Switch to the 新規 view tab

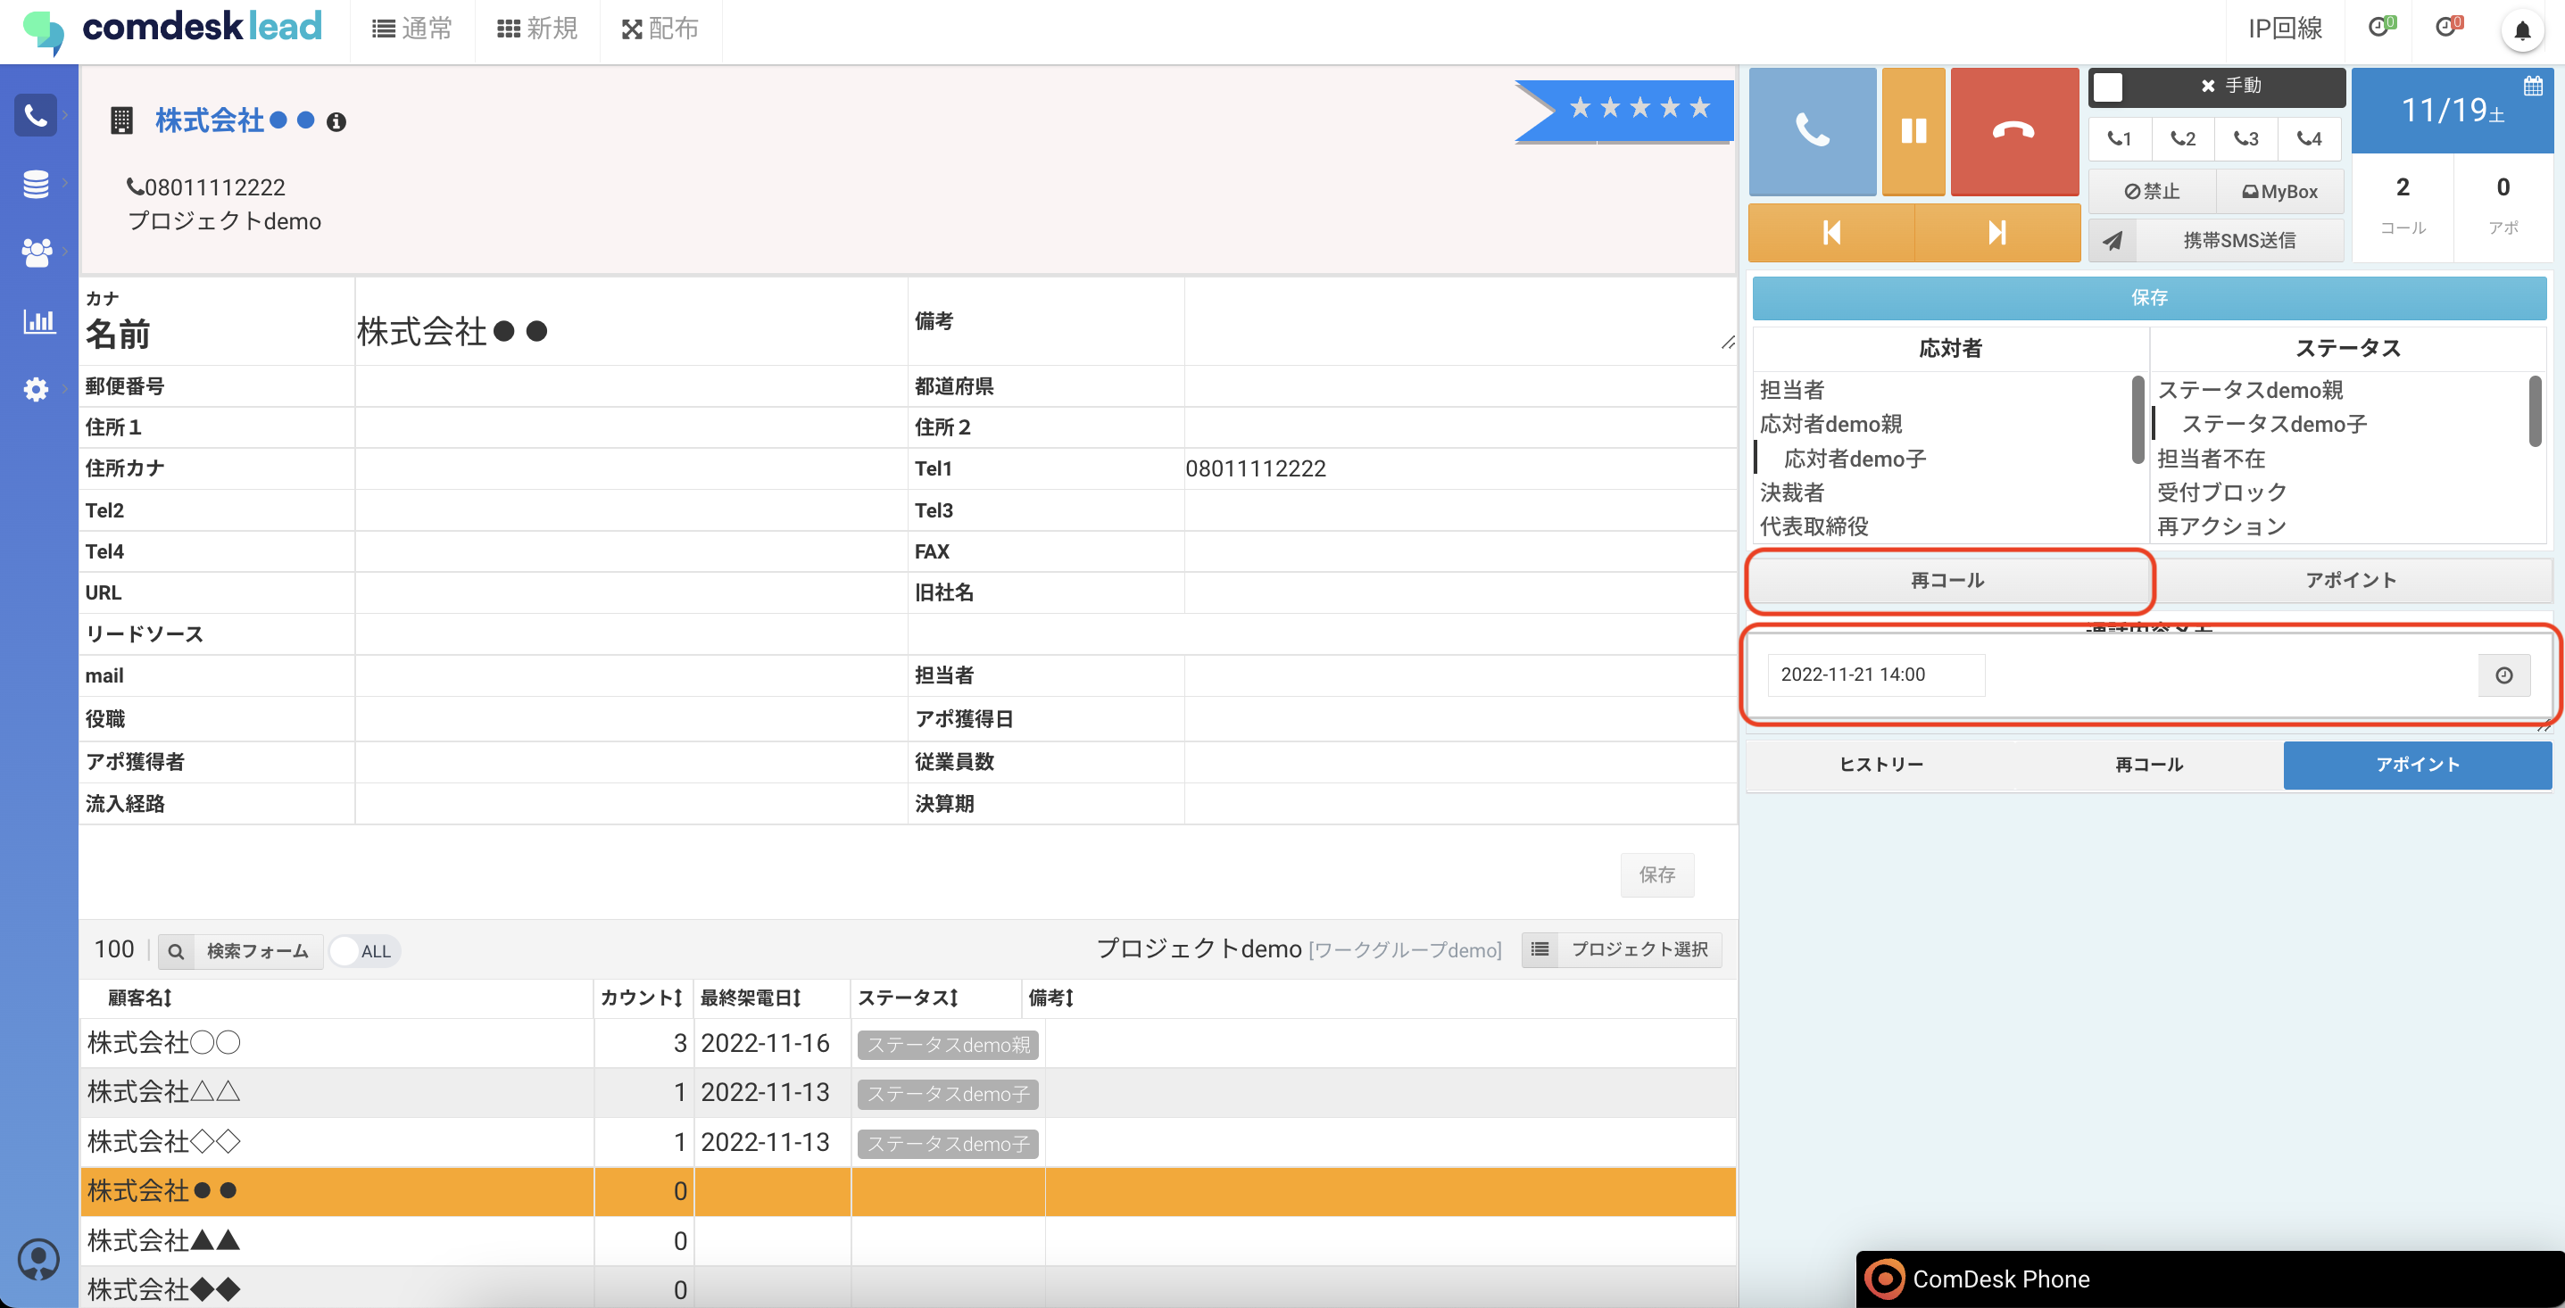pyautogui.click(x=537, y=29)
